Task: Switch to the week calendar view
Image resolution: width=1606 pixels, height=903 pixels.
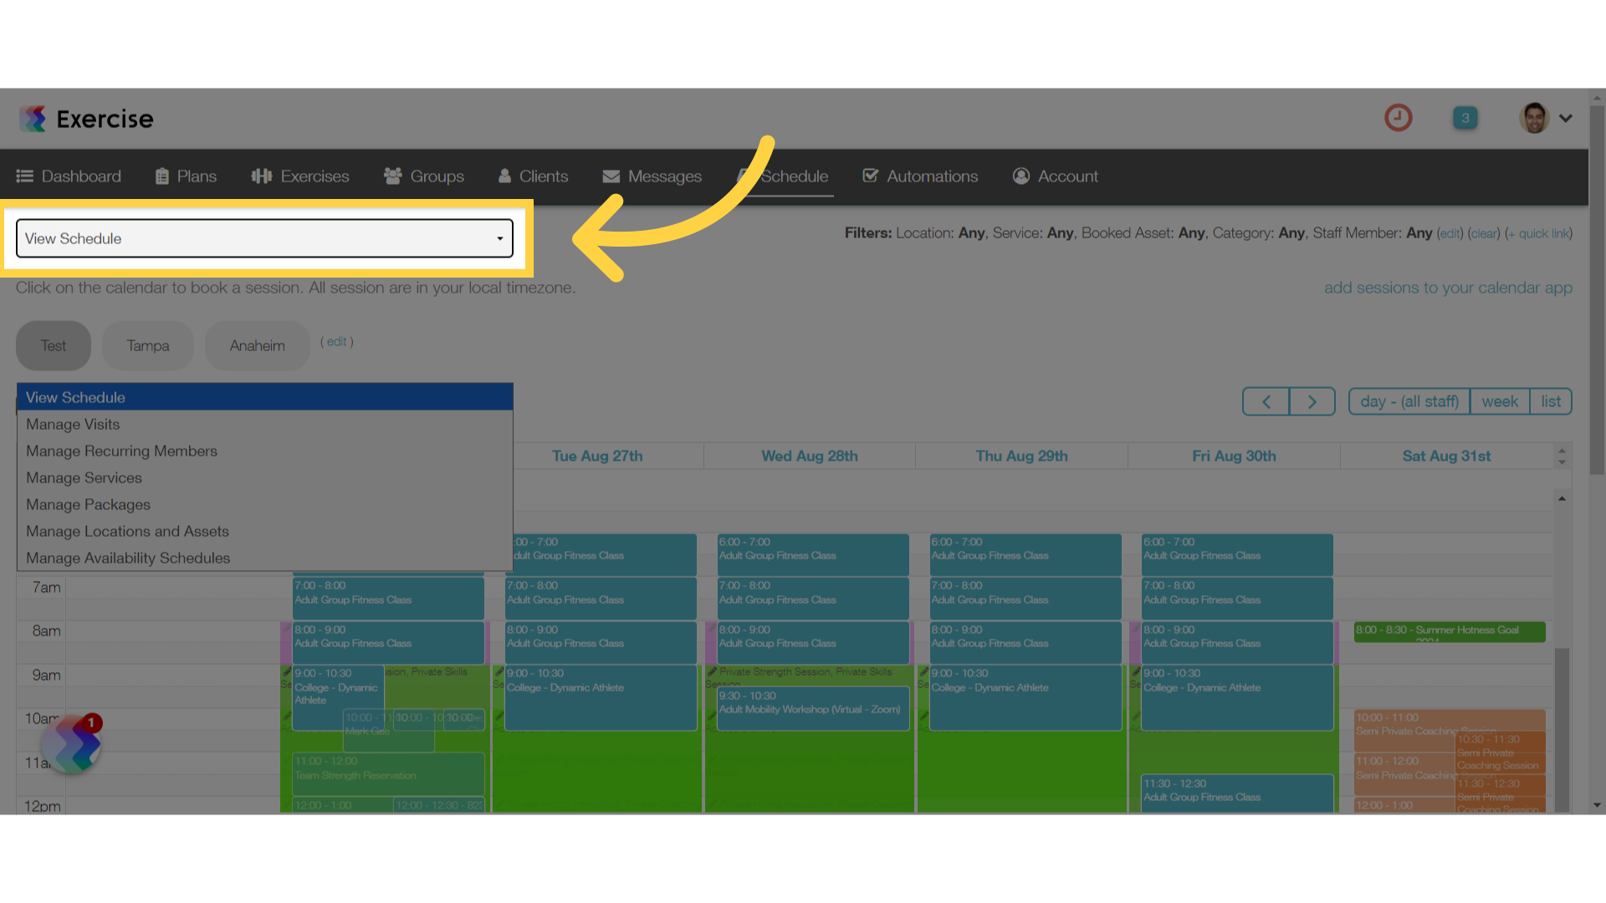Action: [x=1500, y=401]
